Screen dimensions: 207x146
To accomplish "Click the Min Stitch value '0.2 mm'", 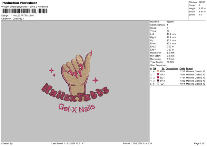I will click(170, 56).
